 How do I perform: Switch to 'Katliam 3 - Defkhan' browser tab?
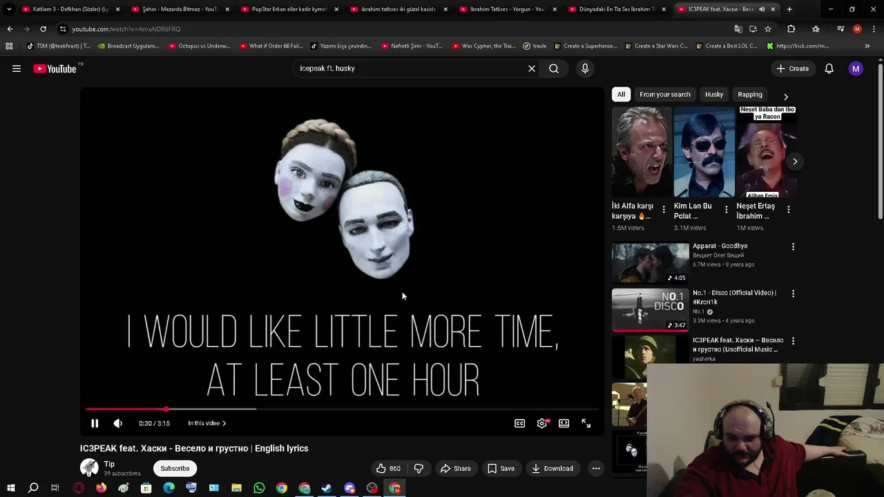click(71, 9)
